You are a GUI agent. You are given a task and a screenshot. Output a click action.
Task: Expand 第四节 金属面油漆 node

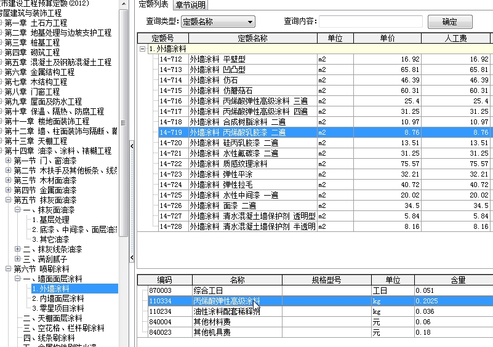click(x=9, y=190)
